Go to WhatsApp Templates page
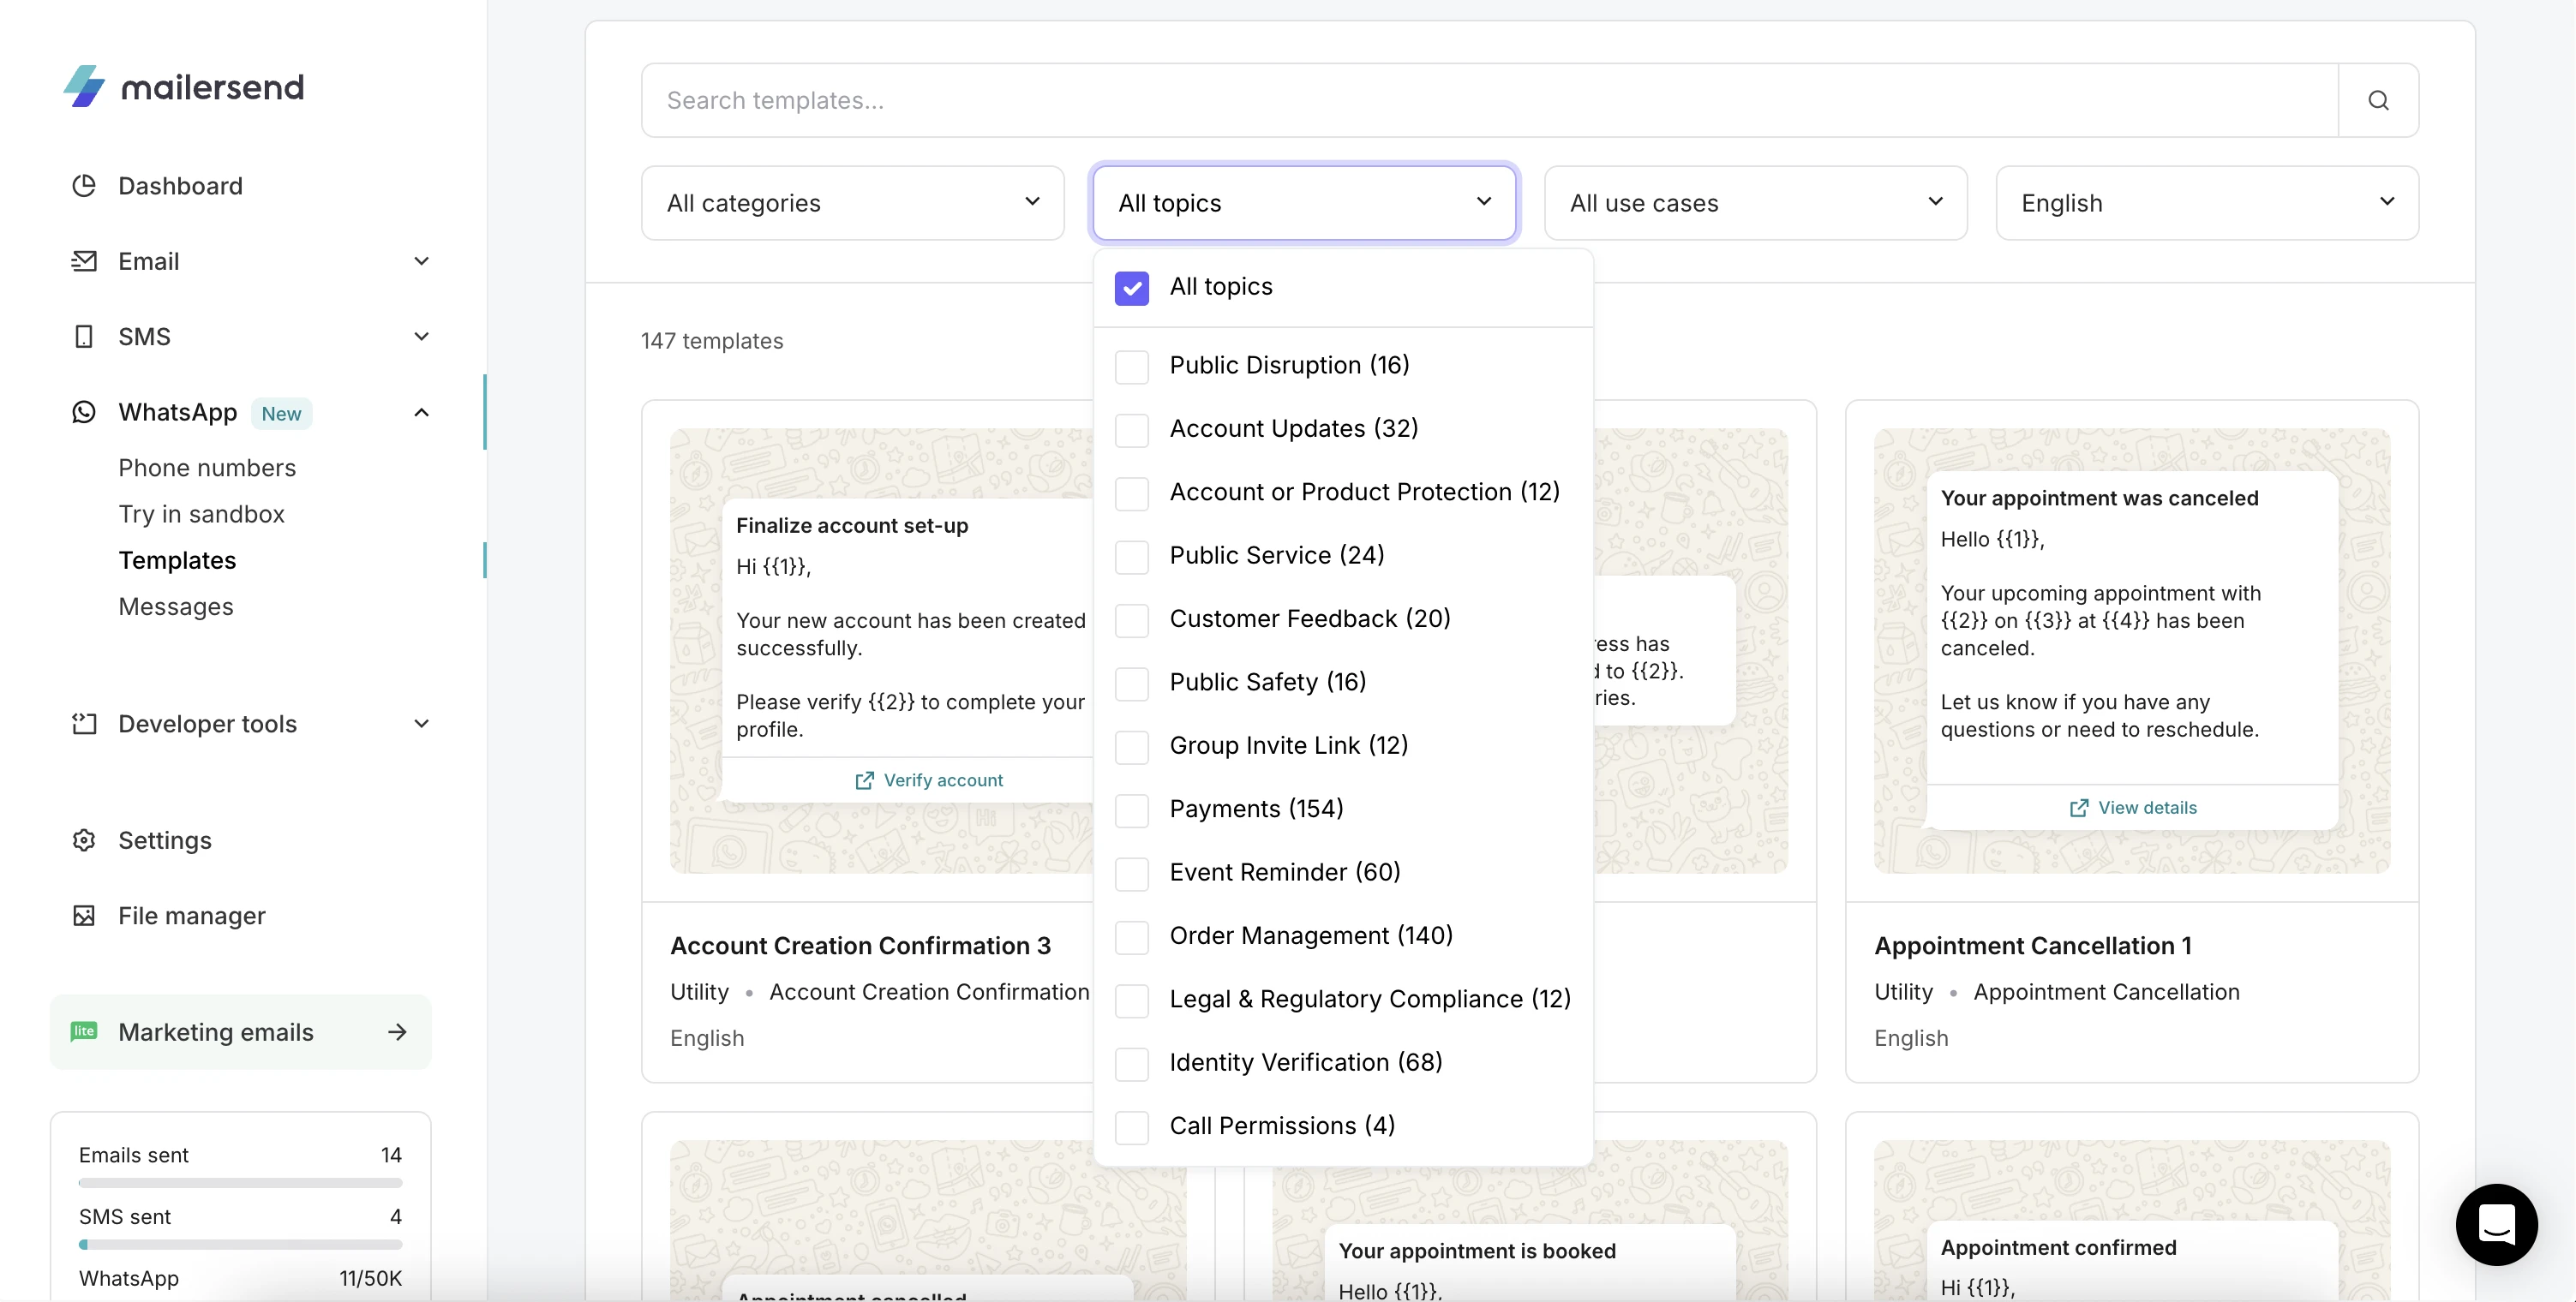 click(177, 560)
